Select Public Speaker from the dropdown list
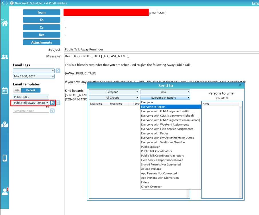Image resolution: width=259 pixels, height=215 pixels. click(150, 147)
